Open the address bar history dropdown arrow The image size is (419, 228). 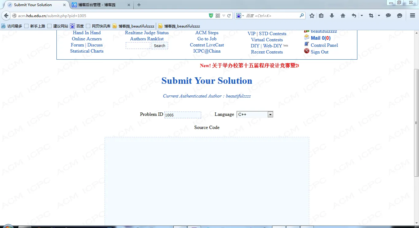click(224, 16)
